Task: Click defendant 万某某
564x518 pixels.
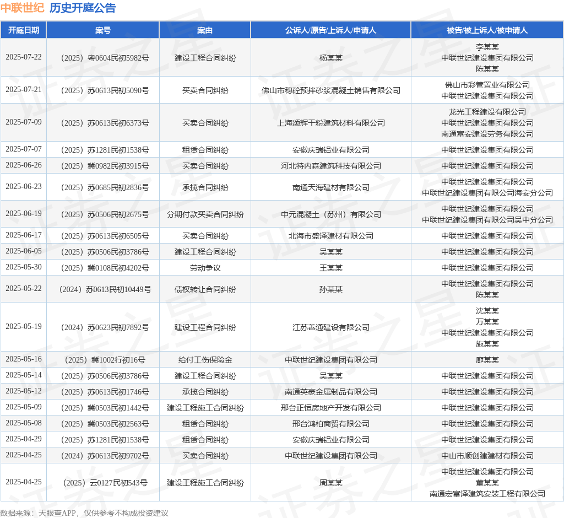Action: point(487,322)
